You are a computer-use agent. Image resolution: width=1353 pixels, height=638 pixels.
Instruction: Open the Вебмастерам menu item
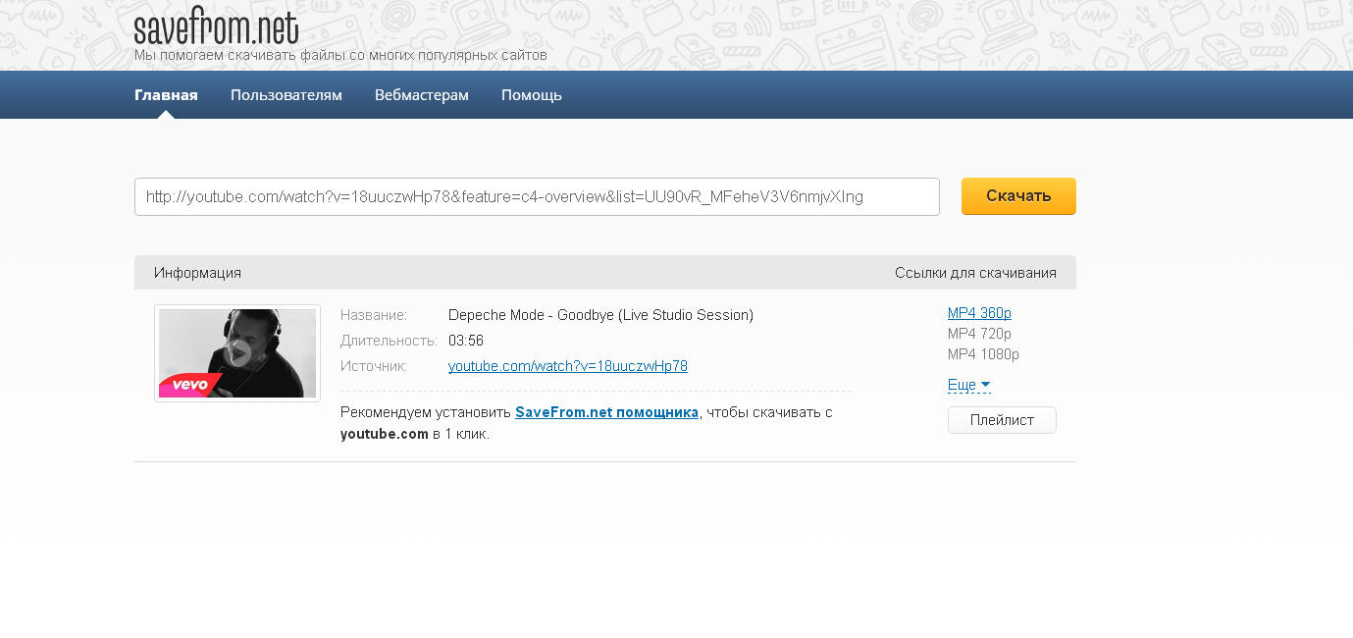click(x=421, y=95)
